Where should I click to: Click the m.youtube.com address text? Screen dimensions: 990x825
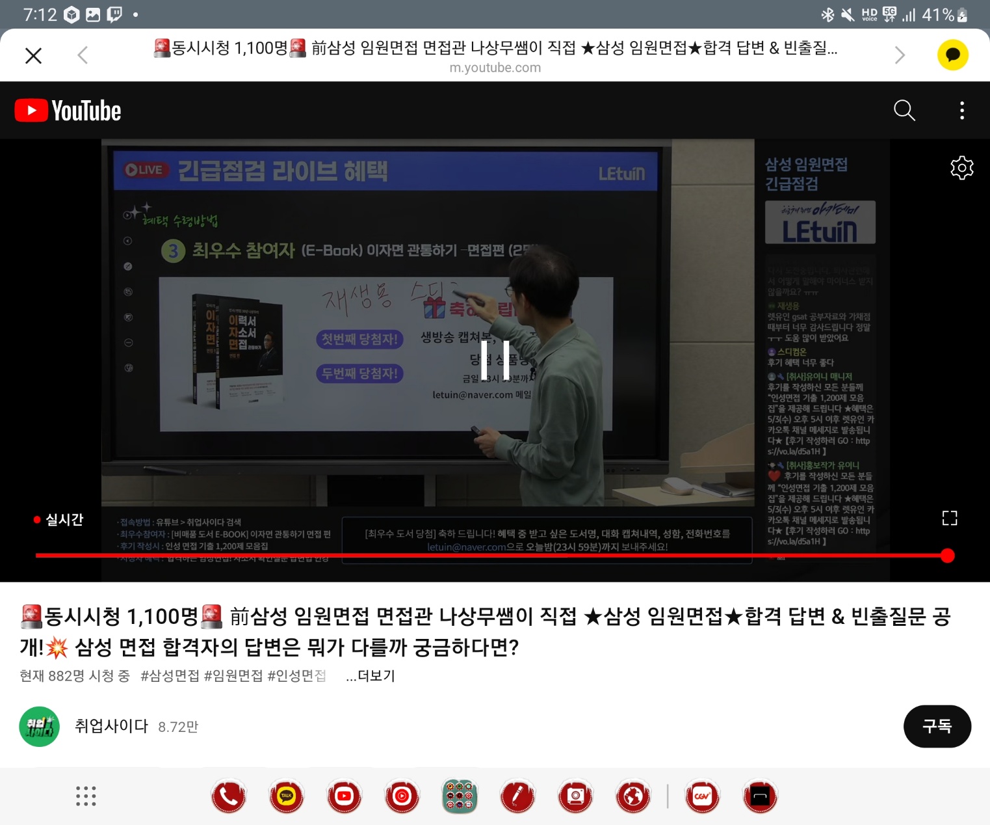[495, 68]
